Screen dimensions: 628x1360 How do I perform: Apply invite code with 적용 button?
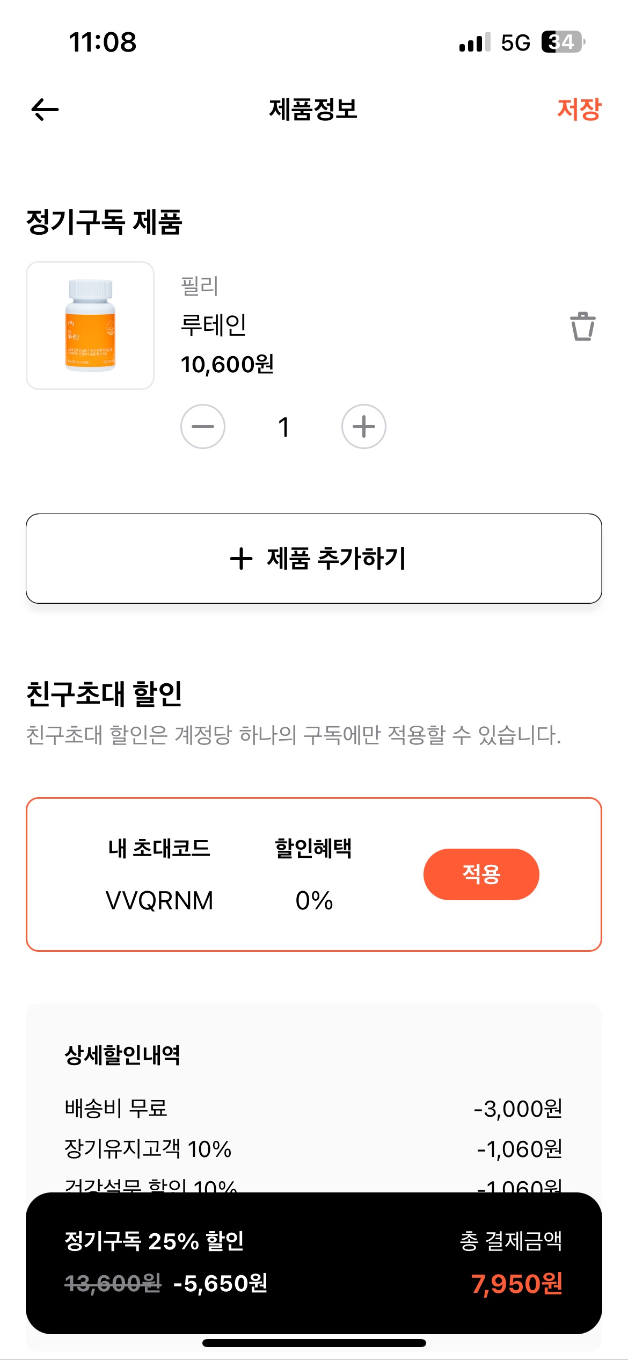tap(481, 874)
